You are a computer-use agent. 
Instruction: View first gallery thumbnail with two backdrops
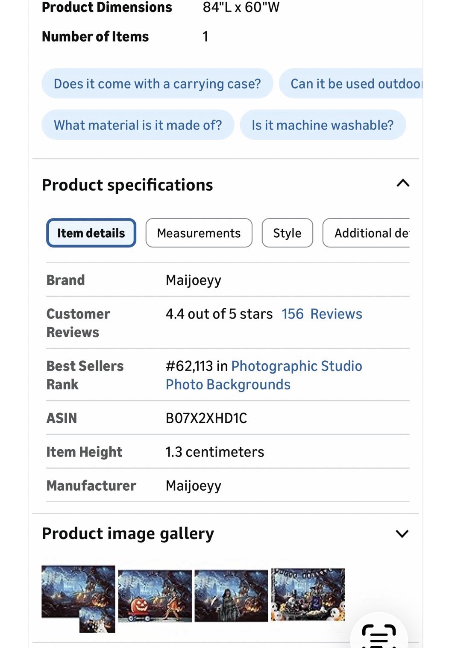point(78,599)
